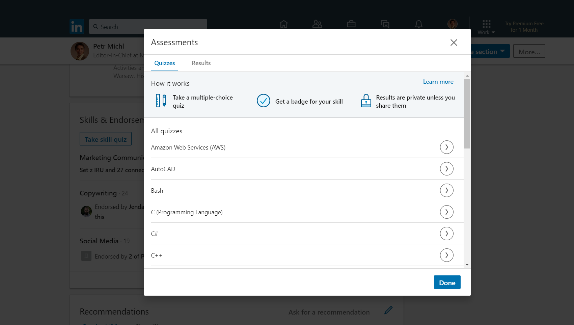The height and width of the screenshot is (325, 574).
Task: Select the C (Programming Language) text
Action: [x=187, y=212]
